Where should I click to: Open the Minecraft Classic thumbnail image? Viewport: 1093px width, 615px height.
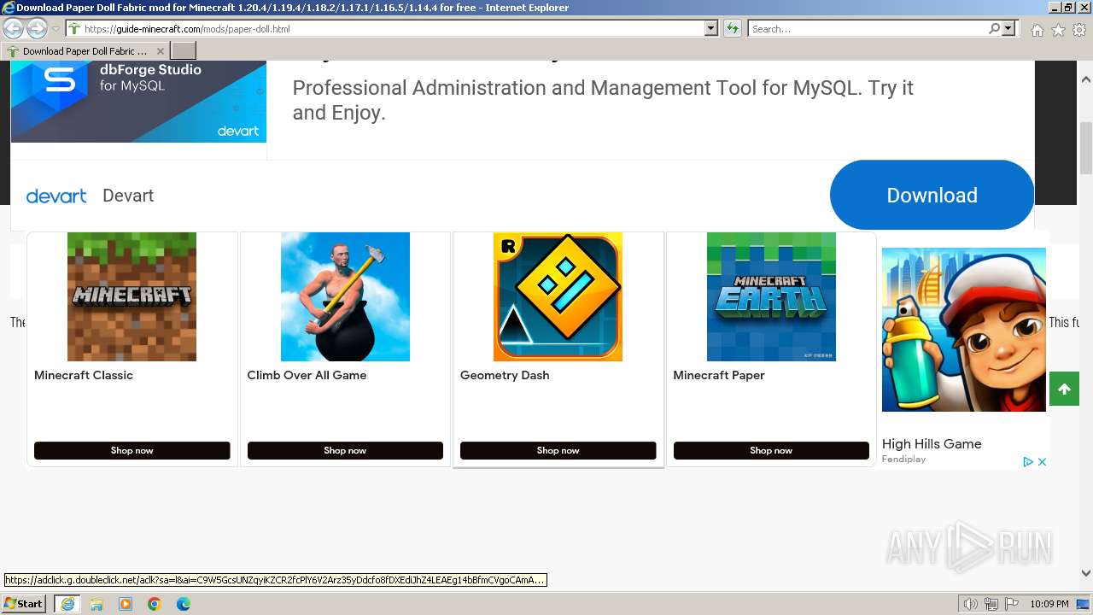[132, 296]
